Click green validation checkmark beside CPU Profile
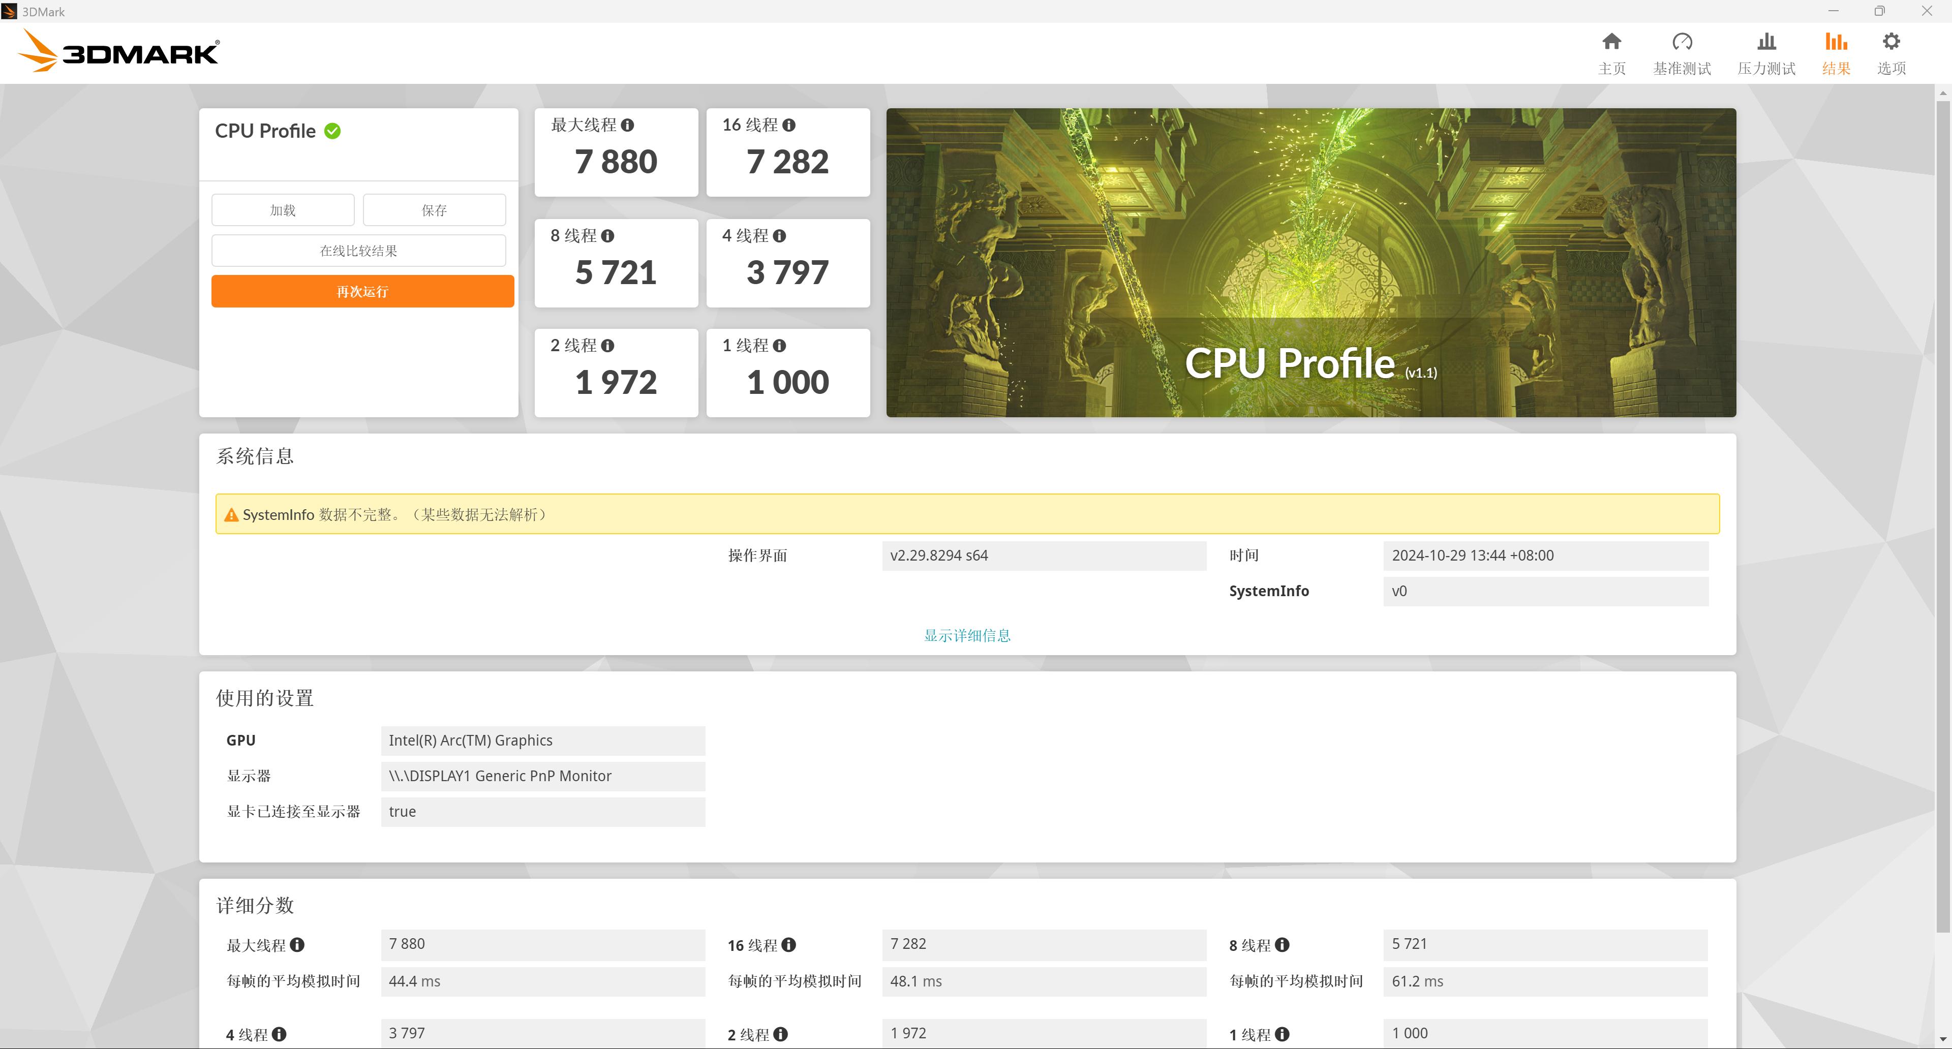Screen dimensions: 1952x1049 pos(332,131)
